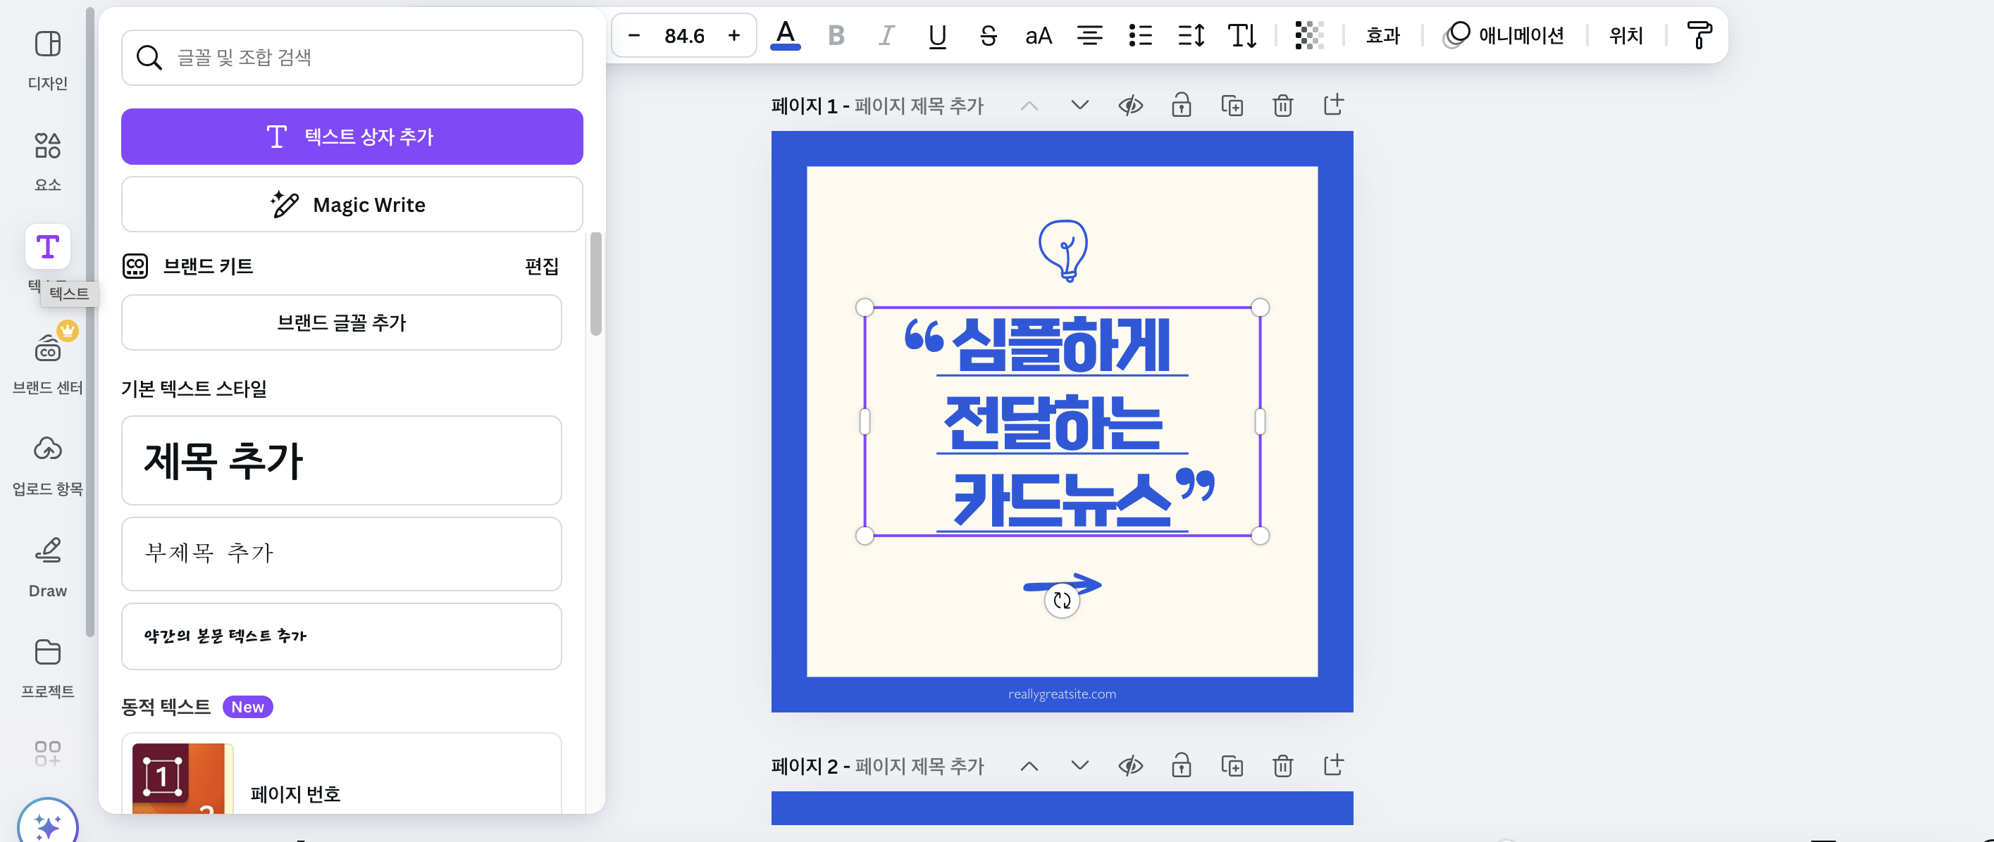
Task: Delete page 1 with trash icon
Action: click(1282, 105)
